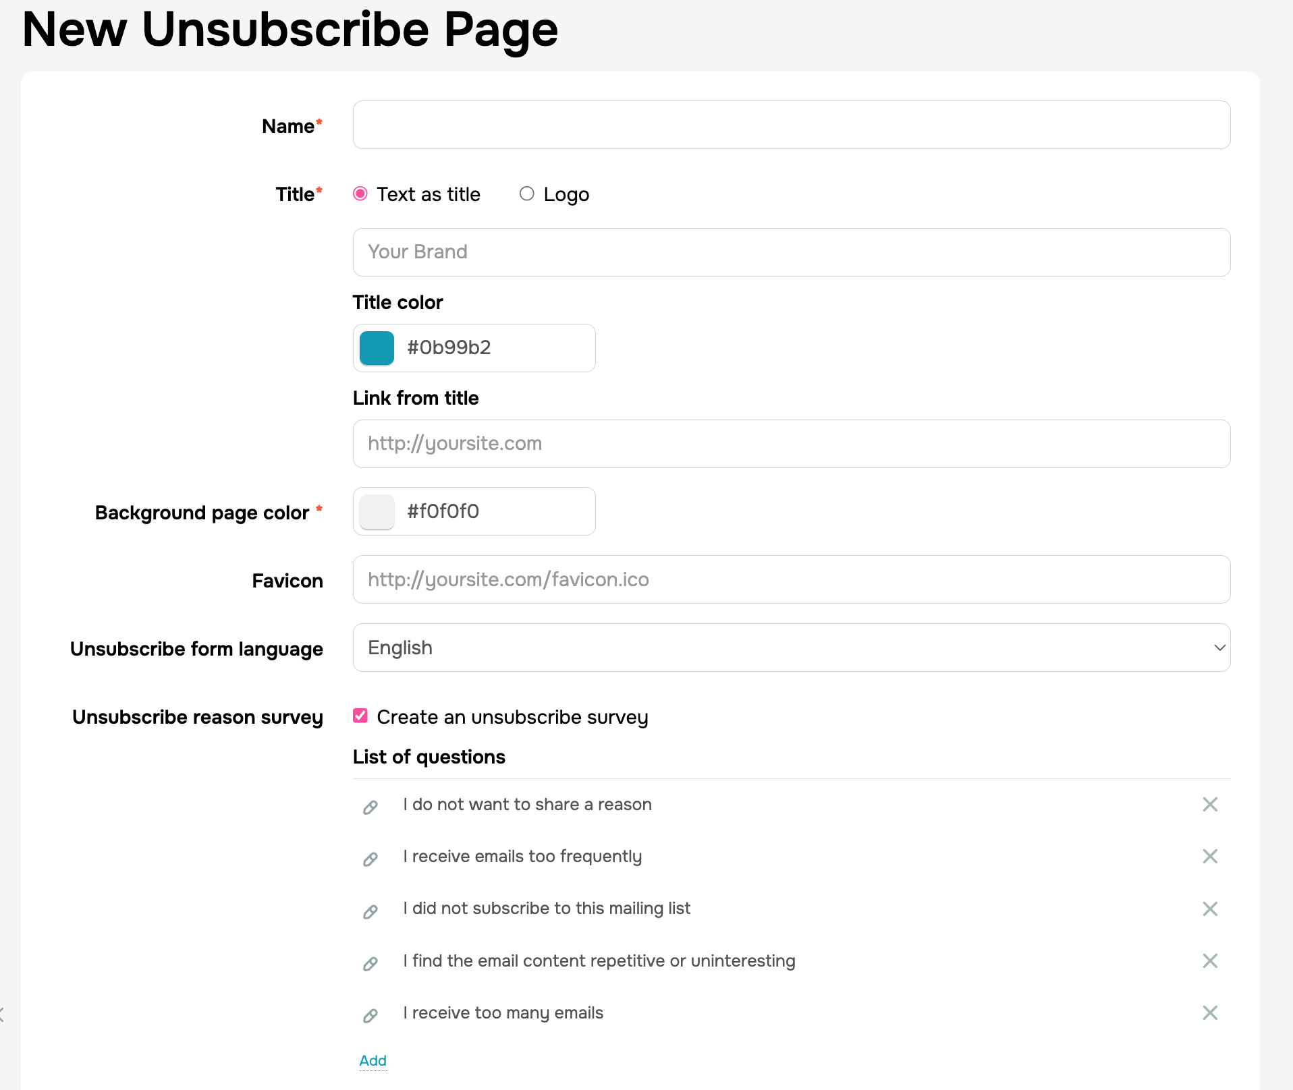Focus the Favicon URL field
Image resolution: width=1293 pixels, height=1090 pixels.
pos(792,579)
